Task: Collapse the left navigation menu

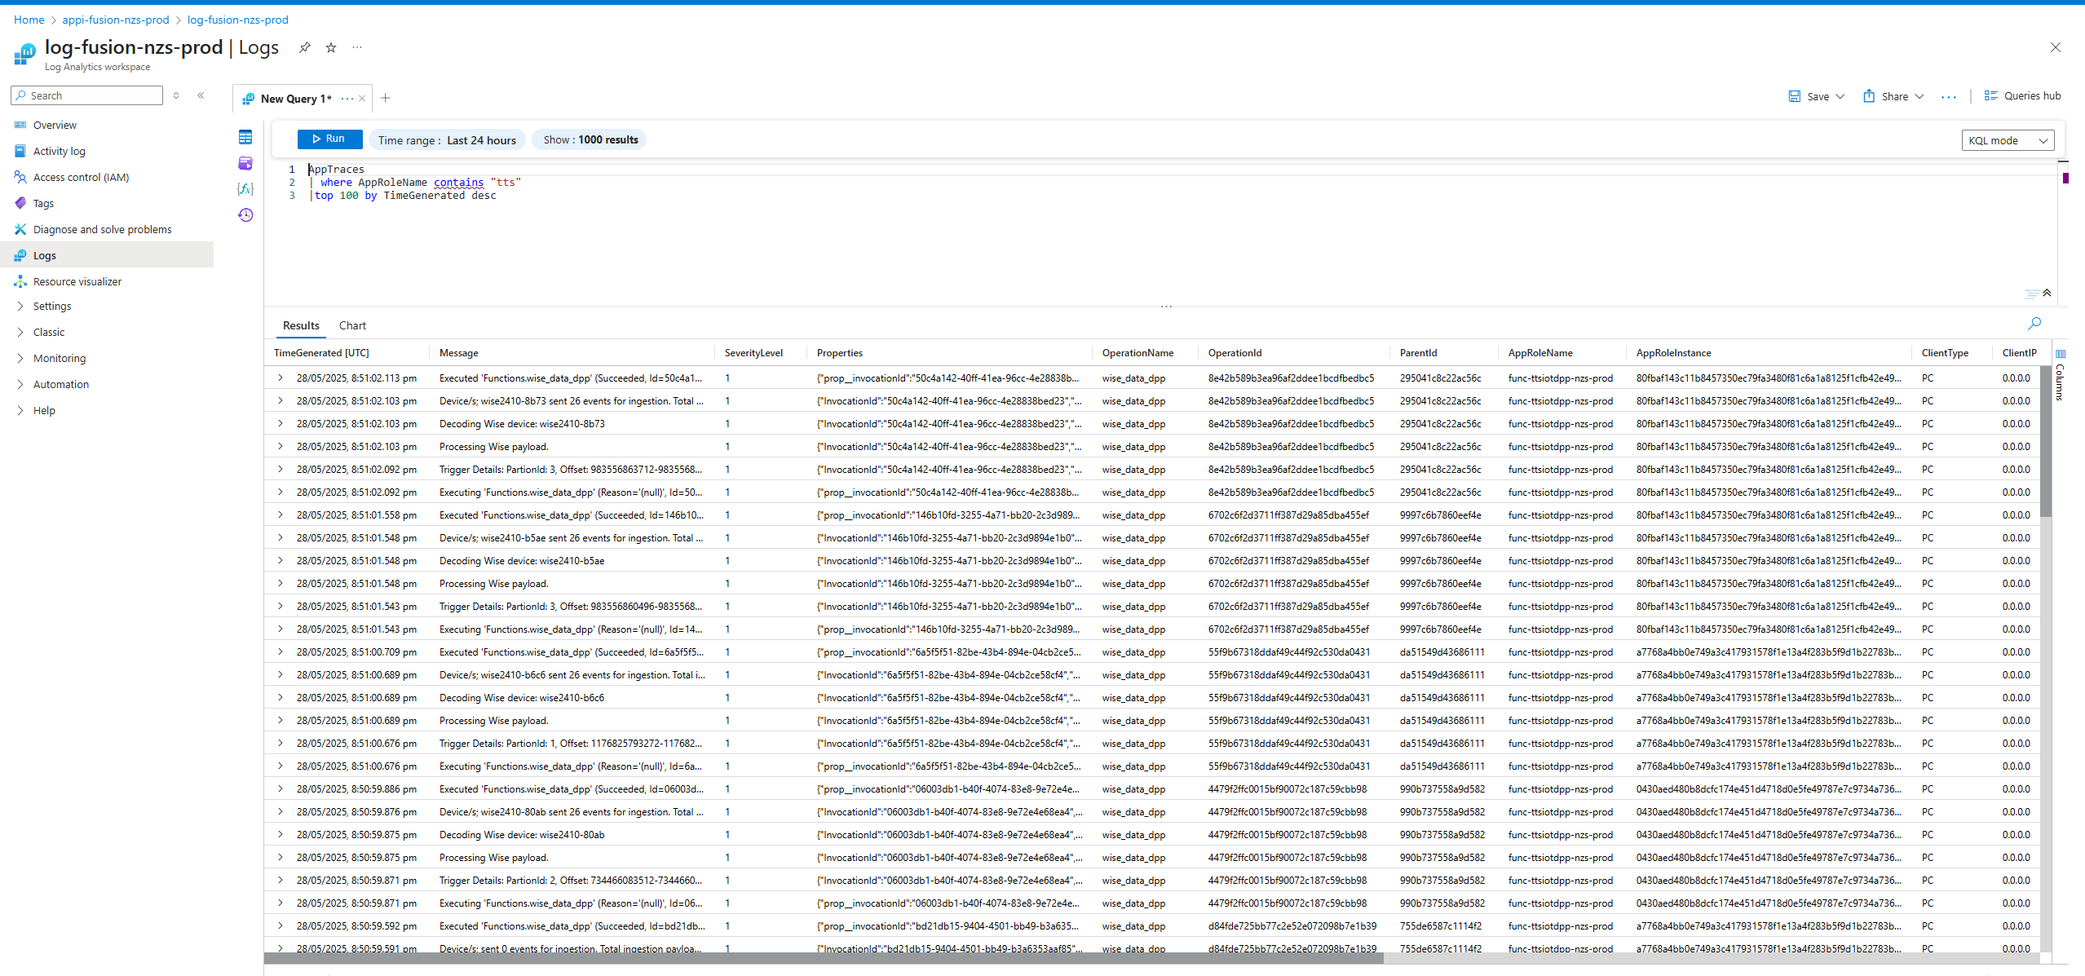Action: (x=201, y=95)
